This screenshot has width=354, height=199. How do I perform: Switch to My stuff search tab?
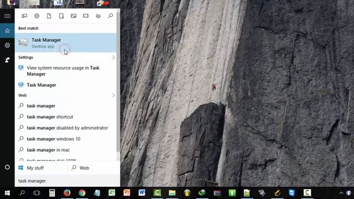coord(41,168)
